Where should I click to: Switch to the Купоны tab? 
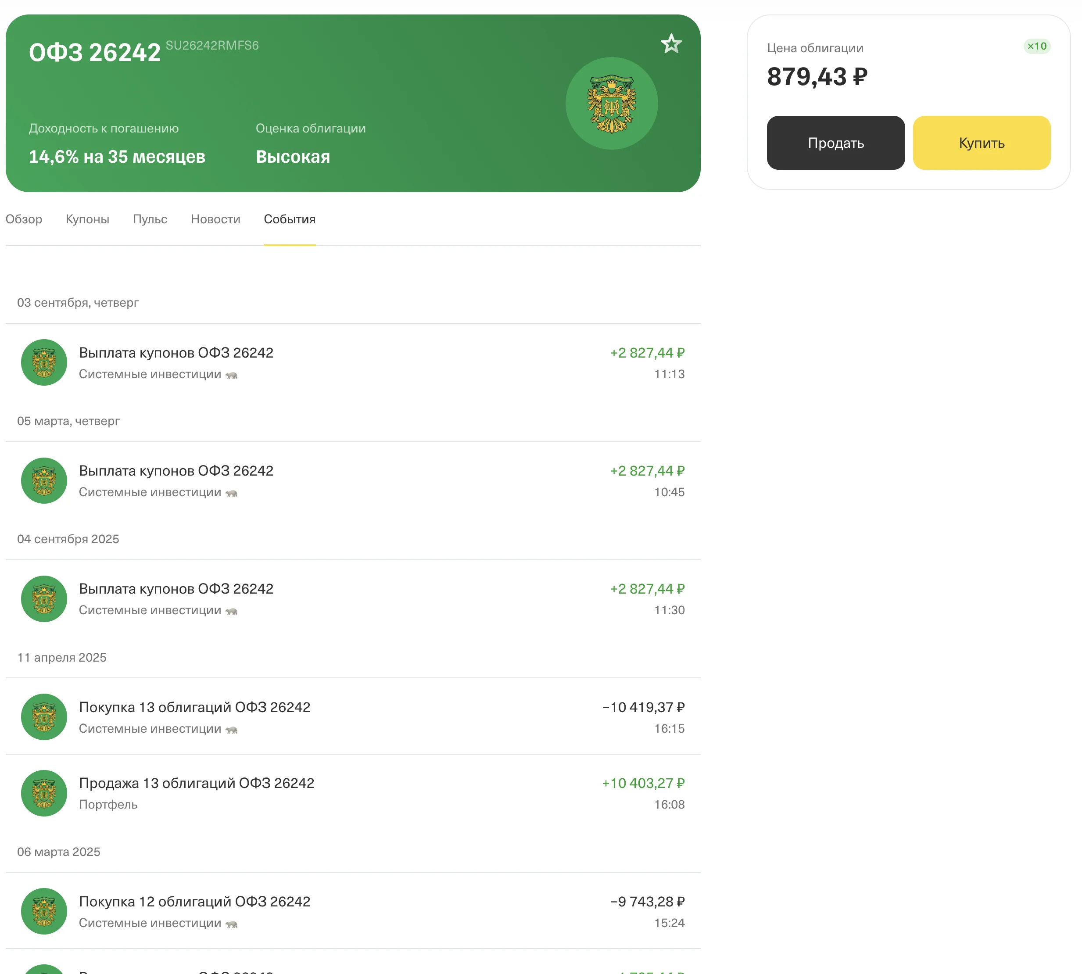pyautogui.click(x=87, y=219)
